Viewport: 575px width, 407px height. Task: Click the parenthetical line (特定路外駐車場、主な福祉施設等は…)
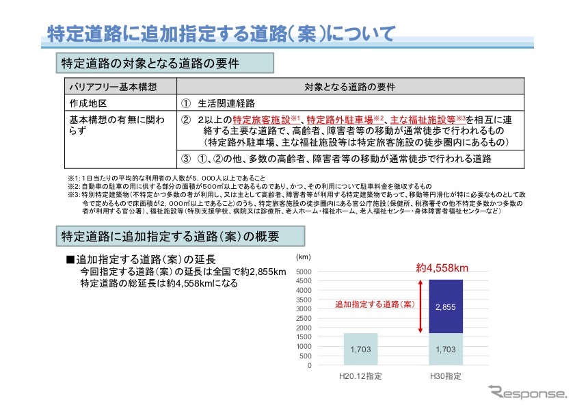pyautogui.click(x=356, y=142)
